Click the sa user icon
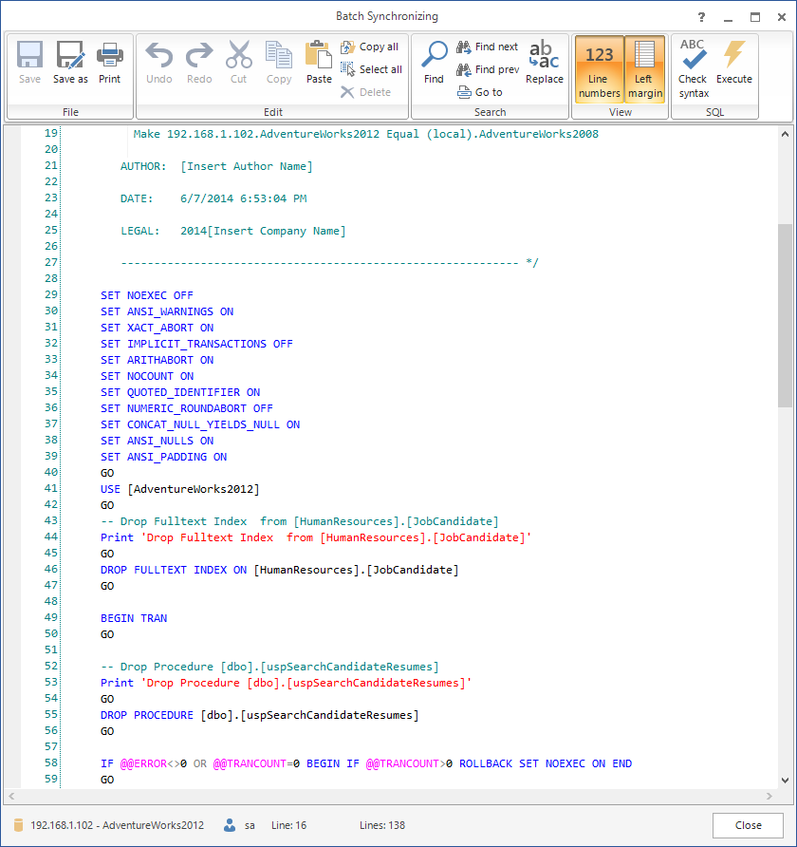 tap(230, 825)
